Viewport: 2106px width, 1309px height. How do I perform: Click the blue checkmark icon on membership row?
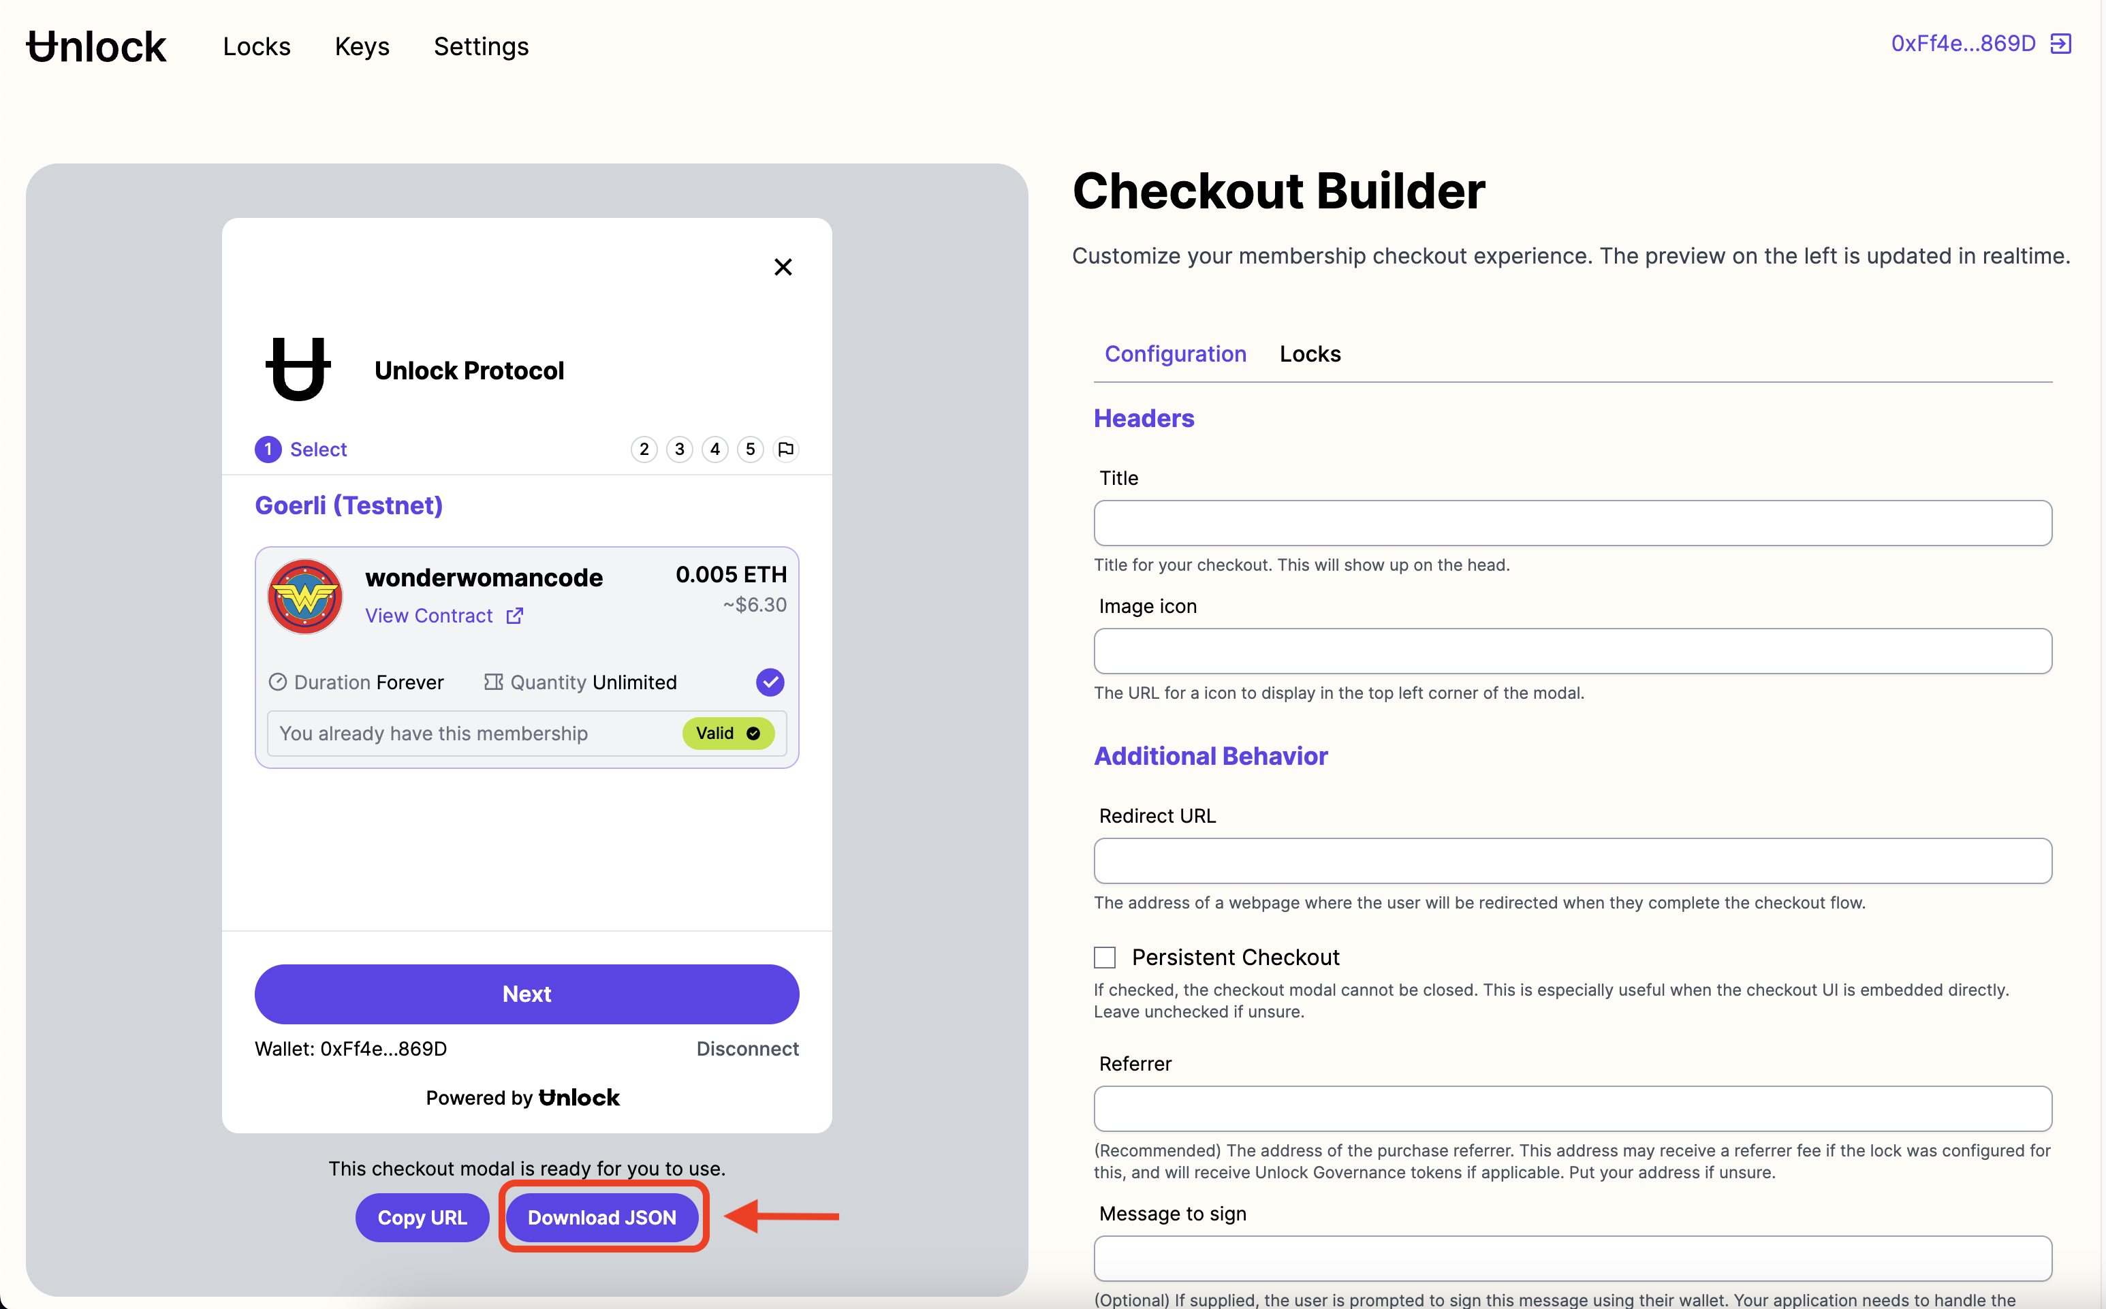pyautogui.click(x=770, y=682)
